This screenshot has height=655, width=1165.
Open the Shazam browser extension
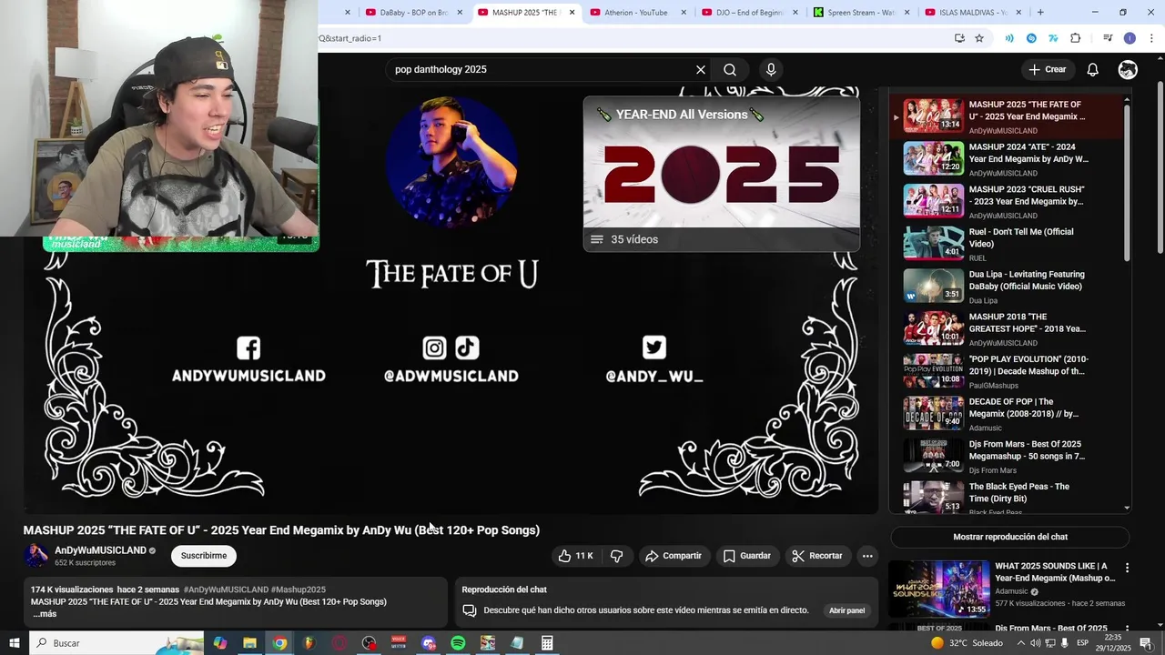(x=1031, y=38)
